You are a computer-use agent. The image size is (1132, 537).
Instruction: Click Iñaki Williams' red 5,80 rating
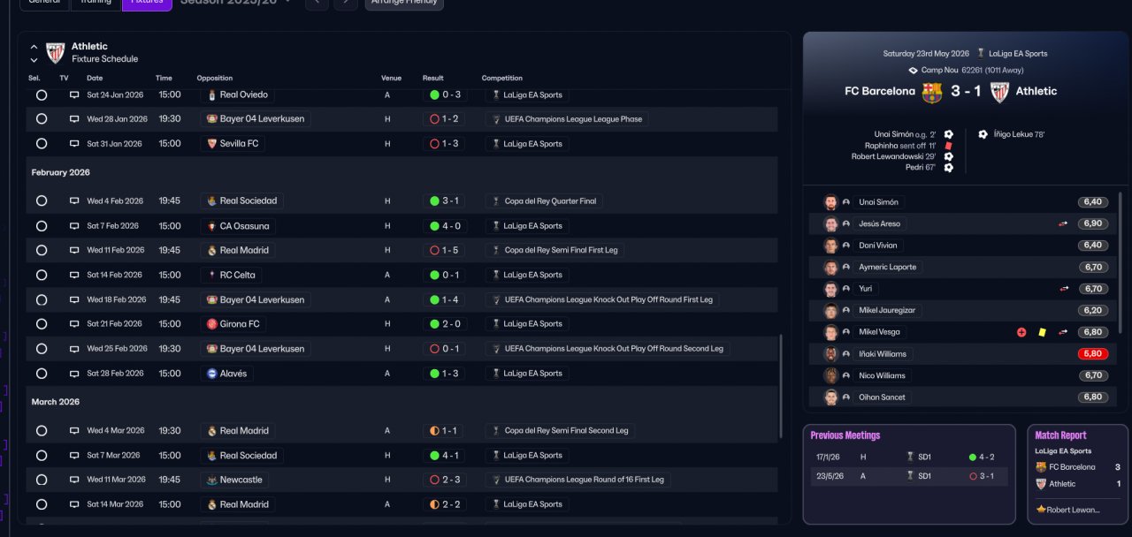pos(1093,354)
